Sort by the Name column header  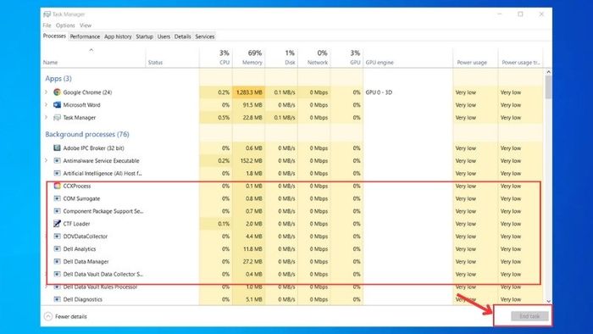coord(93,58)
